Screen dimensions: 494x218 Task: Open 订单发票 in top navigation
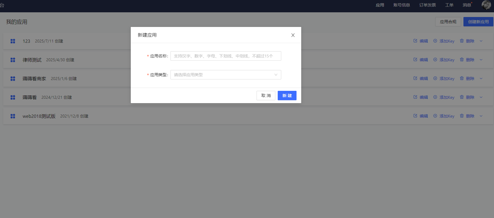(428, 5)
